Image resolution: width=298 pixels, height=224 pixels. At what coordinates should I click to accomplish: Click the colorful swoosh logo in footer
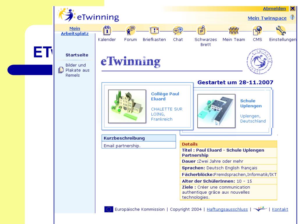(260, 209)
